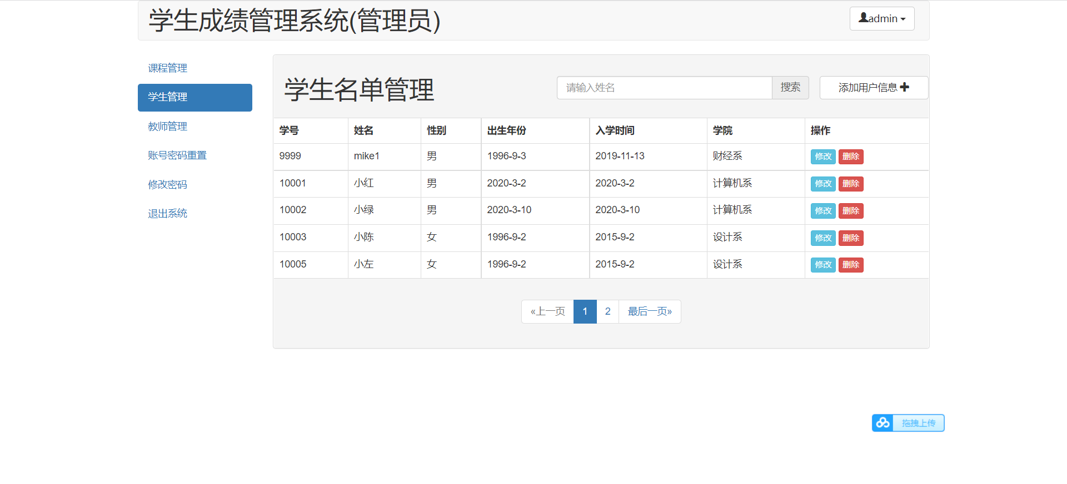Select 学生管理 in the sidebar
The height and width of the screenshot is (484, 1067).
(195, 97)
